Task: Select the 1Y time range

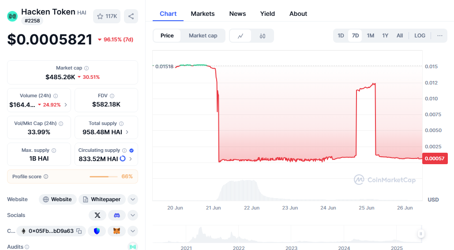Action: coord(385,36)
